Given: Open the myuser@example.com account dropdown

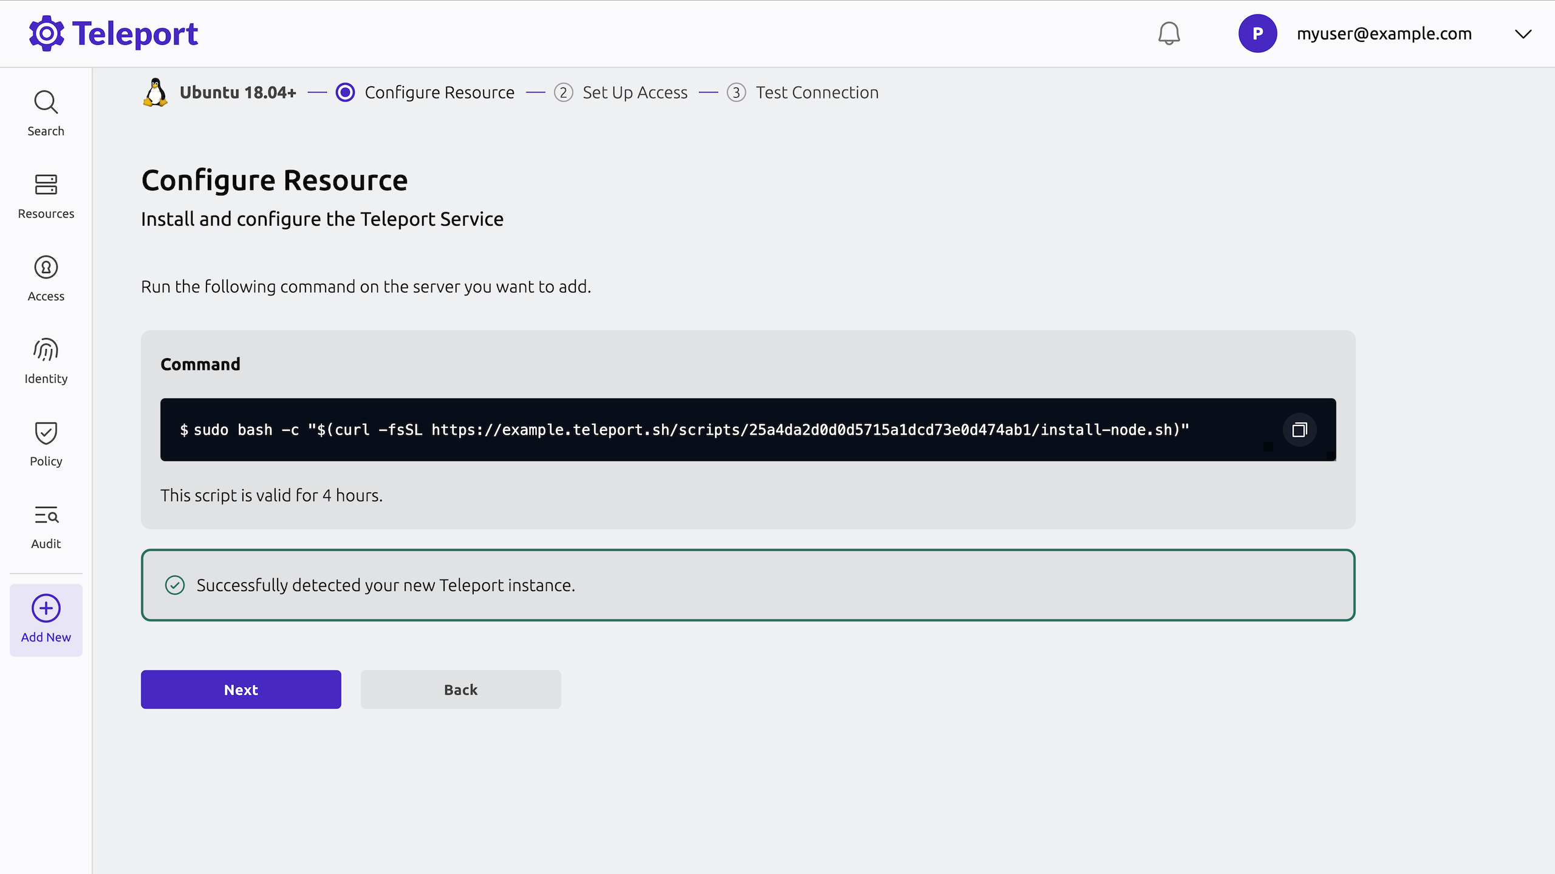Looking at the screenshot, I should (1384, 34).
